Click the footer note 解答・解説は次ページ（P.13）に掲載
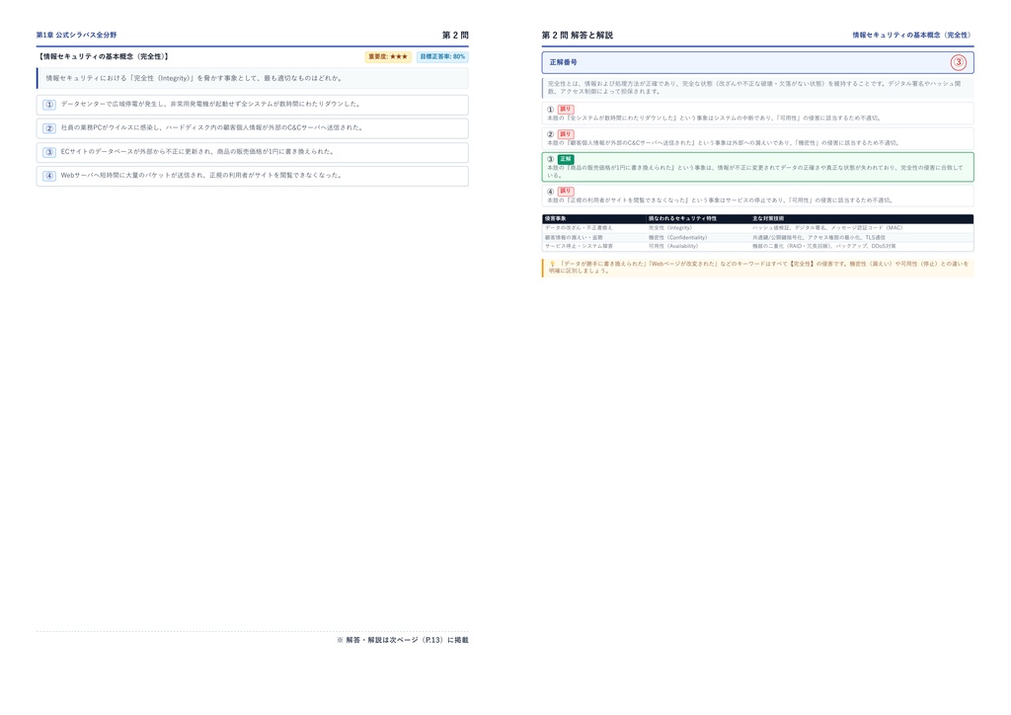Viewport: 1011px width, 715px height. 403,640
